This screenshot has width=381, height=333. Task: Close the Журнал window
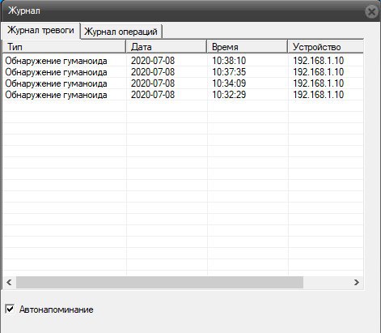pos(372,11)
